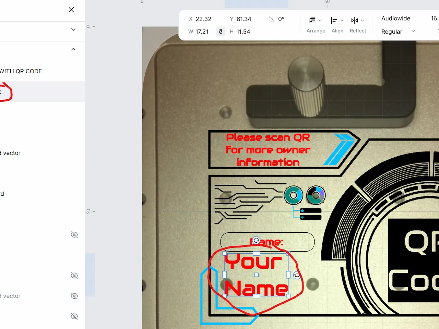Open the Reflect dropdown
This screenshot has height=329, width=439.
pyautogui.click(x=358, y=25)
